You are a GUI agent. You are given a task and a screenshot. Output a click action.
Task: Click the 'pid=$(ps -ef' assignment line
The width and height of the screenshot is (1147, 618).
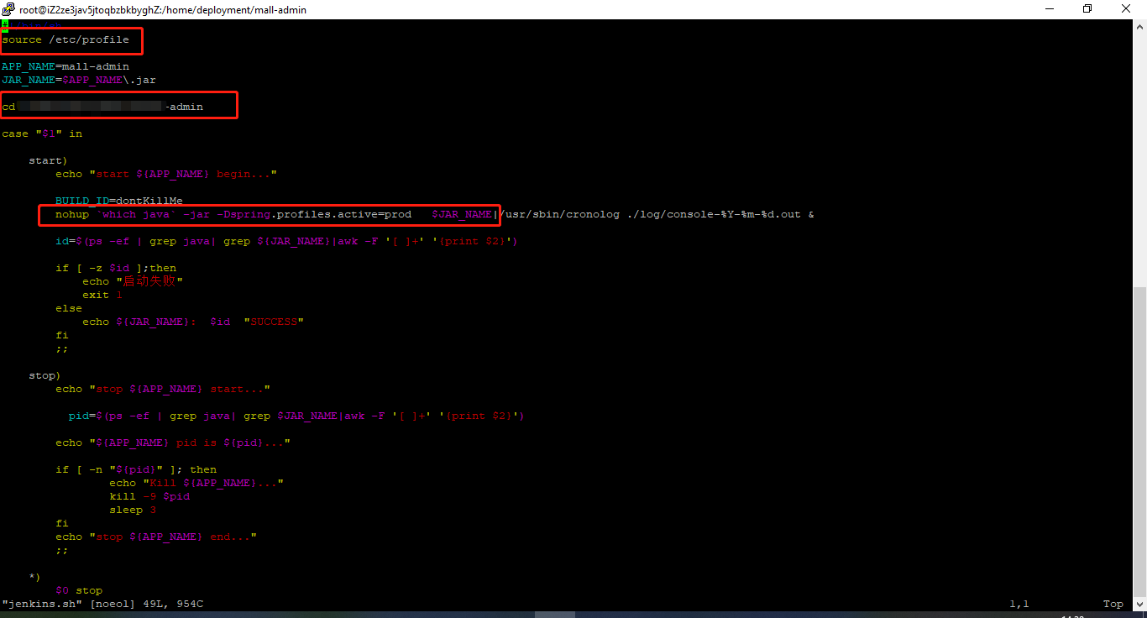coord(297,416)
